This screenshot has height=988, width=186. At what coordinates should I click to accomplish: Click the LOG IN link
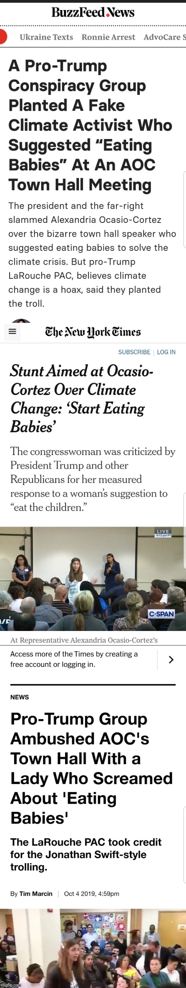point(166,352)
